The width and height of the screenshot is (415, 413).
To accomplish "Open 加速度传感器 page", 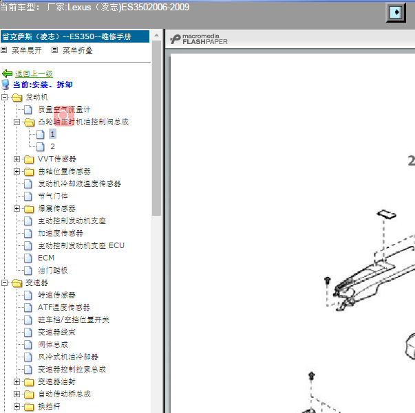I will point(61,234).
